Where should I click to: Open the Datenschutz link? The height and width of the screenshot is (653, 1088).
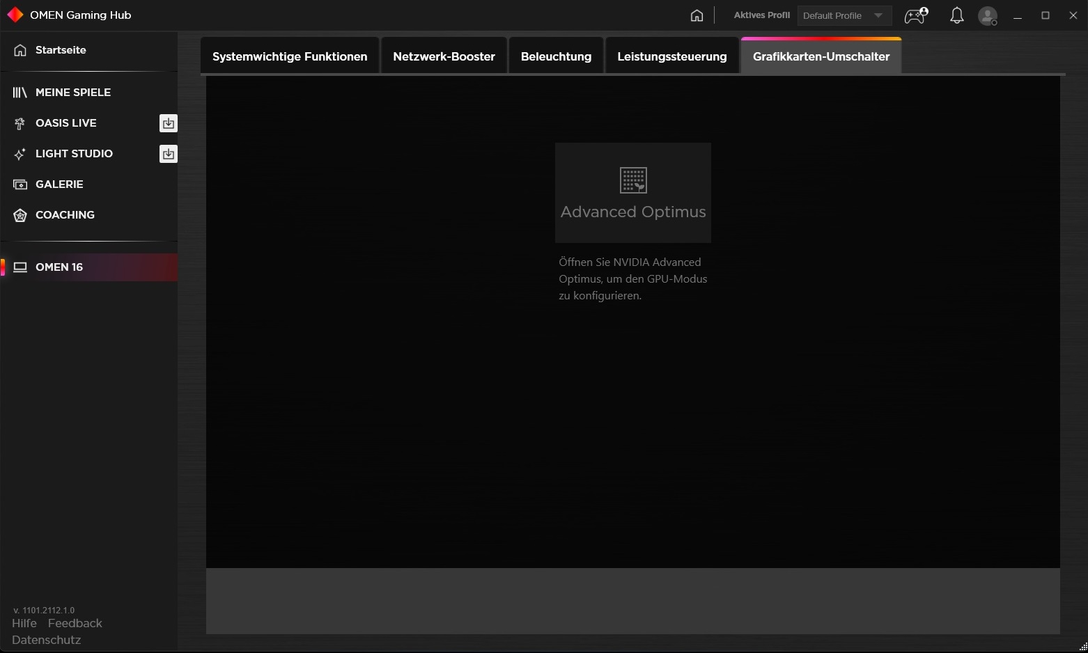(47, 640)
